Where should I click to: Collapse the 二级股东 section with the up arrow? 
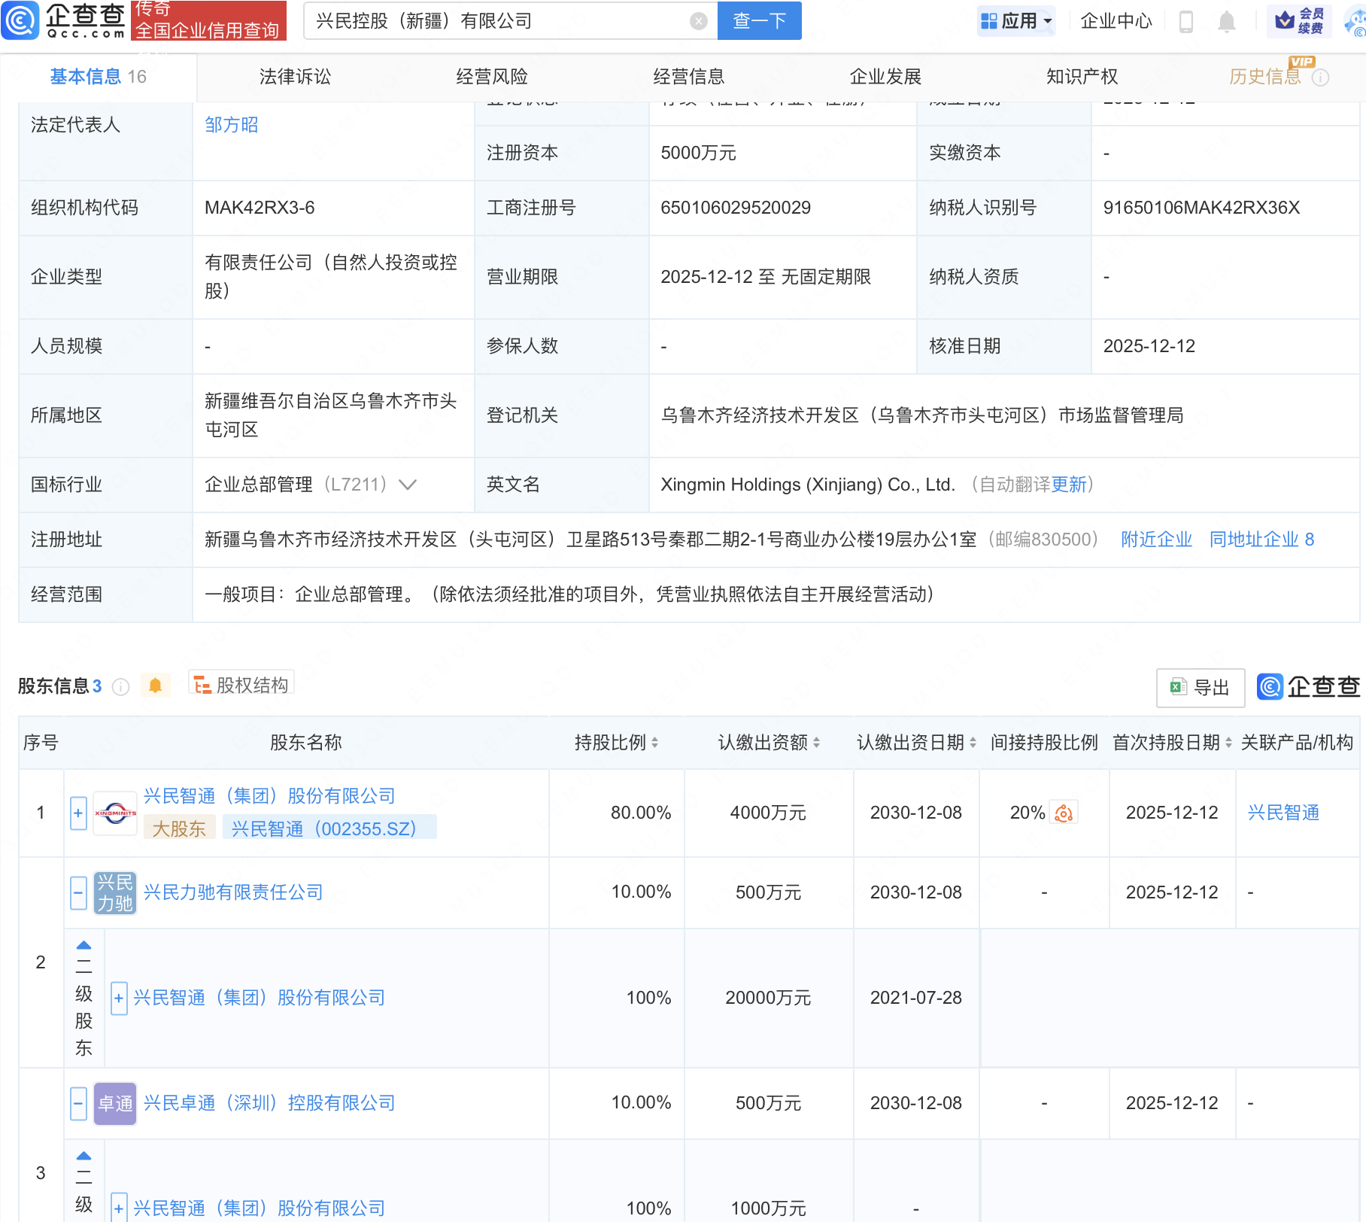tap(83, 944)
